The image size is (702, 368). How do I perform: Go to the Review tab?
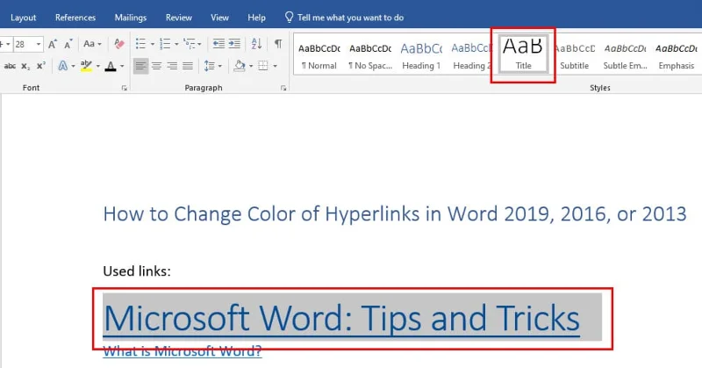click(x=179, y=18)
